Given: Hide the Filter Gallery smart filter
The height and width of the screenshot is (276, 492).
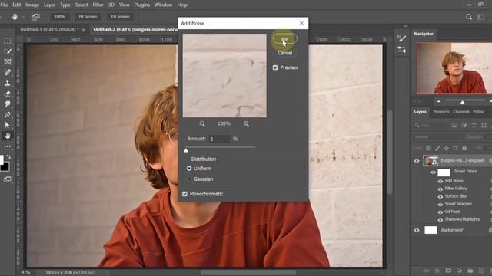Looking at the screenshot, I should coord(440,189).
